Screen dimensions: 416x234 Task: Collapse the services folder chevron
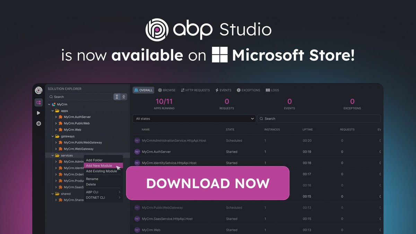pos(53,155)
